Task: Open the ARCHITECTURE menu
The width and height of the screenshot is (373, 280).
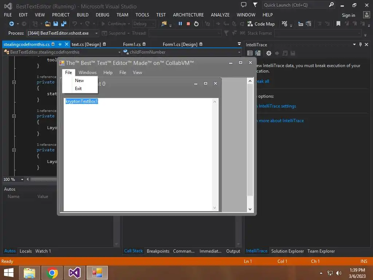Action: pos(188,15)
